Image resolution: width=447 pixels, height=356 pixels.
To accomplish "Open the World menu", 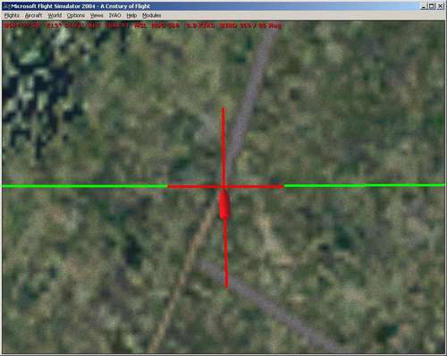I will pos(55,15).
